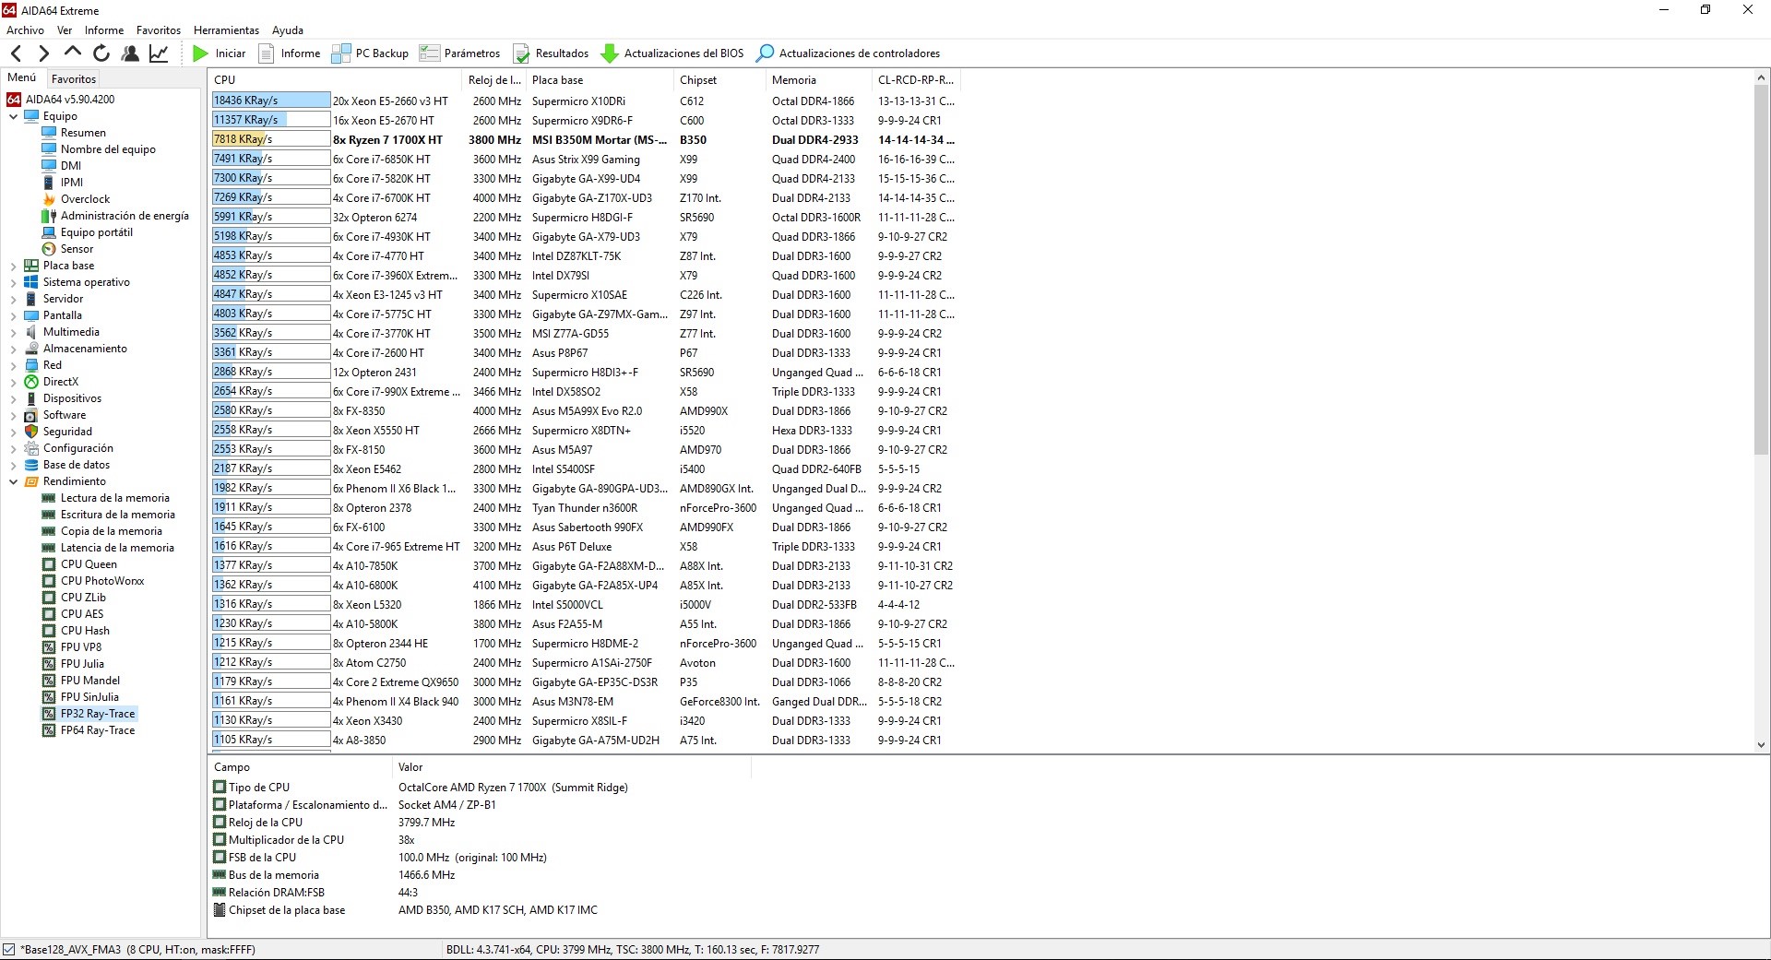Screen dimensions: 1771x960
Task: Select the FPU Mandel benchmark
Action: click(90, 681)
